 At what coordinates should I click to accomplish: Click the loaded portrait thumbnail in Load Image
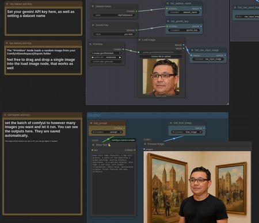pos(161,77)
